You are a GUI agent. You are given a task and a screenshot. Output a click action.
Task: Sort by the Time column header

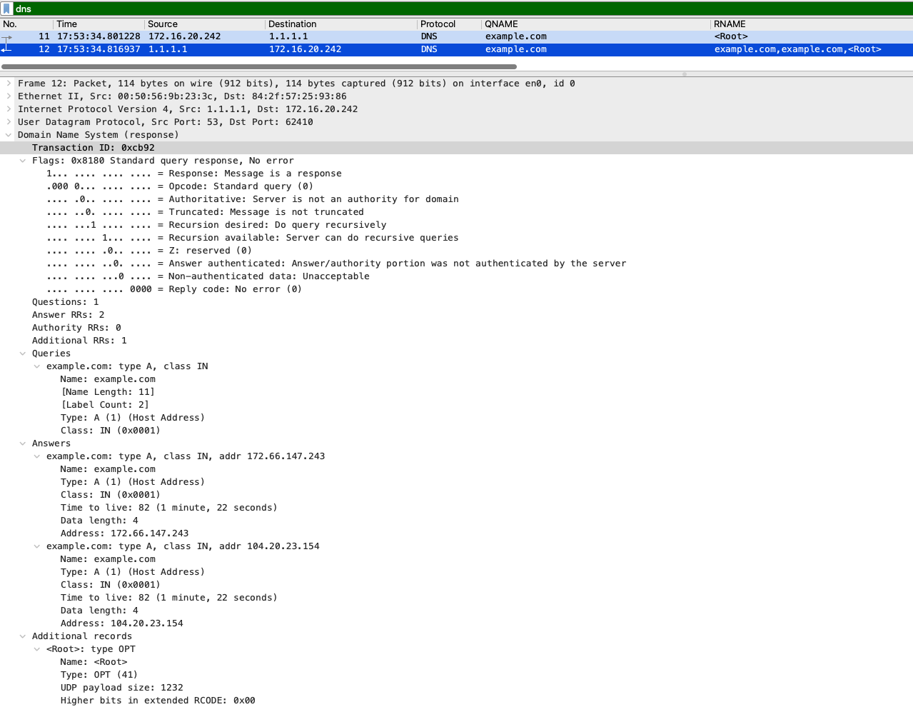(99, 24)
